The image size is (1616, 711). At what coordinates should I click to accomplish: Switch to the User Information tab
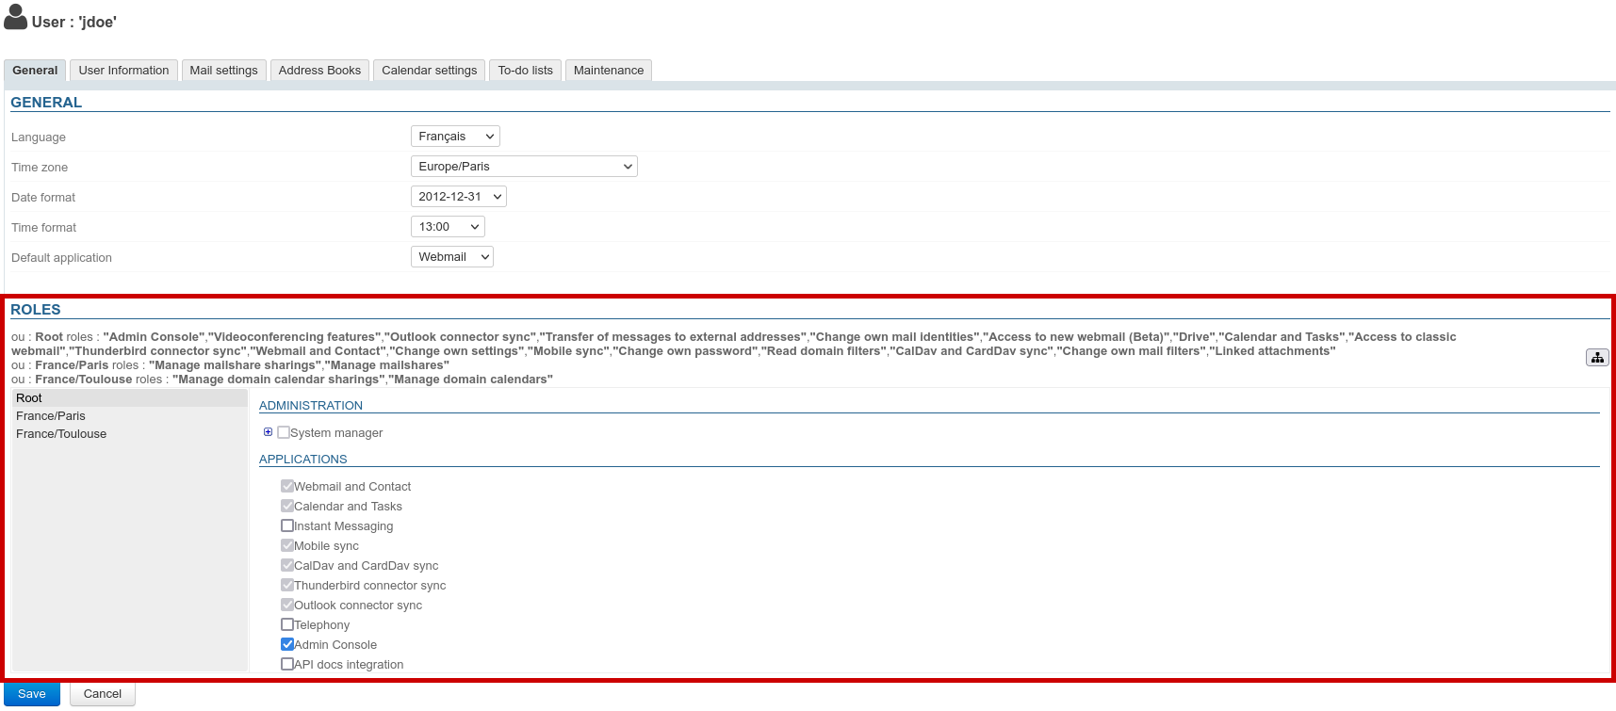click(123, 71)
